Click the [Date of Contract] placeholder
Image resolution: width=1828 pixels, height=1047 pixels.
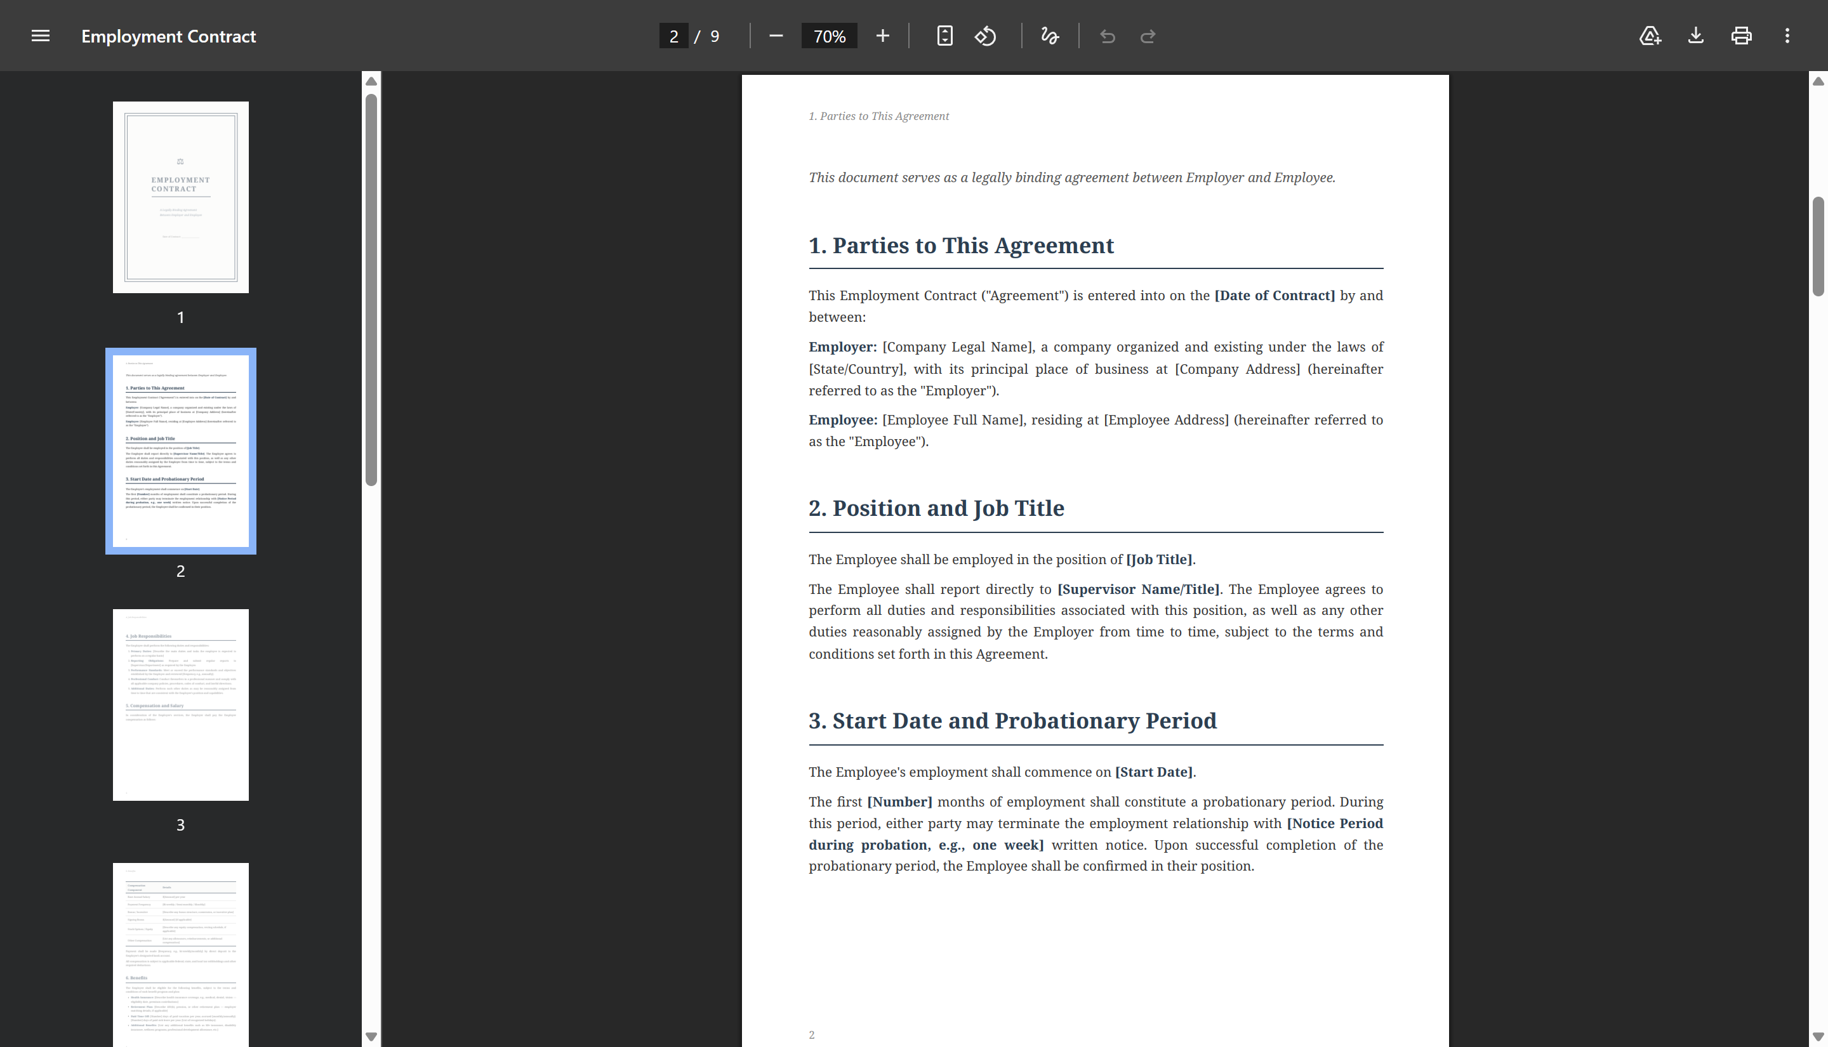[1275, 296]
